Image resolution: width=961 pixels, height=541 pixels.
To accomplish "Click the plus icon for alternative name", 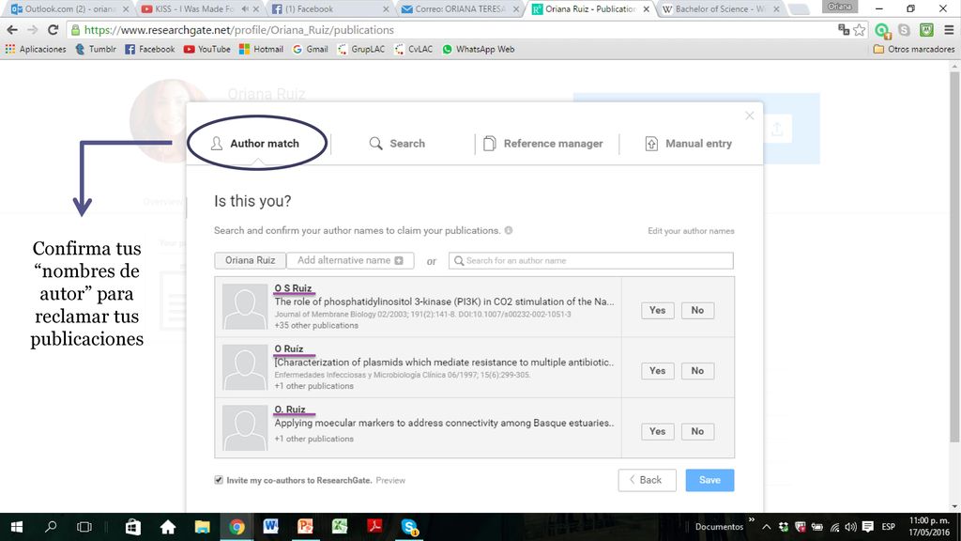I will [399, 260].
